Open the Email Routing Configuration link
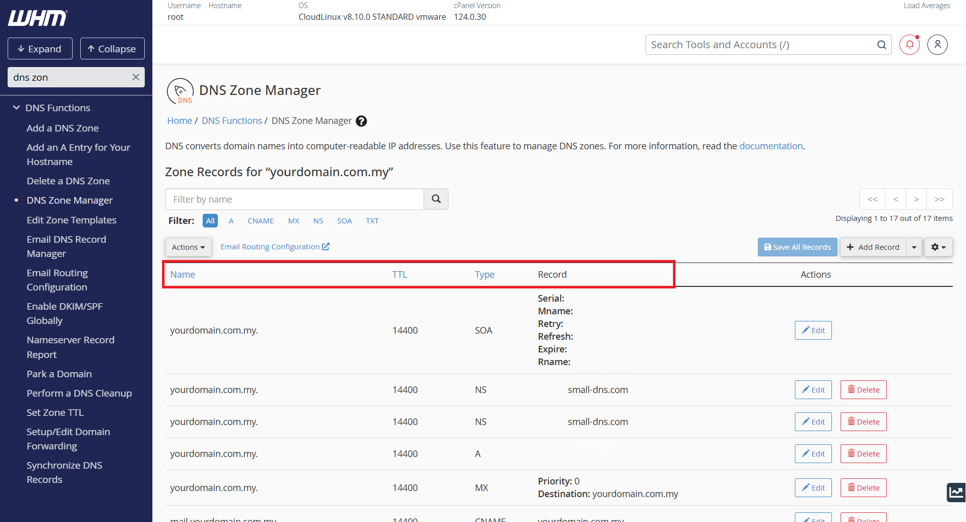The height and width of the screenshot is (522, 966). 274,247
